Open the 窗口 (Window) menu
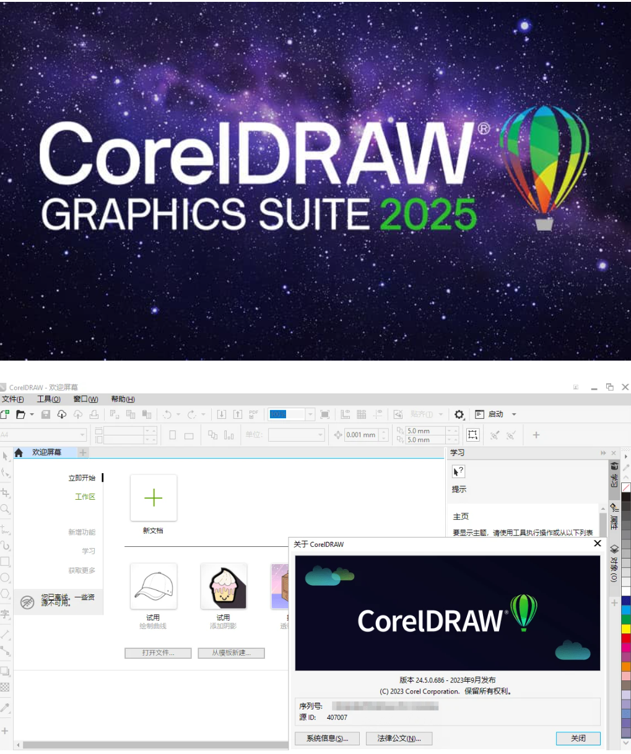Viewport: 631px width, 754px height. [x=85, y=399]
